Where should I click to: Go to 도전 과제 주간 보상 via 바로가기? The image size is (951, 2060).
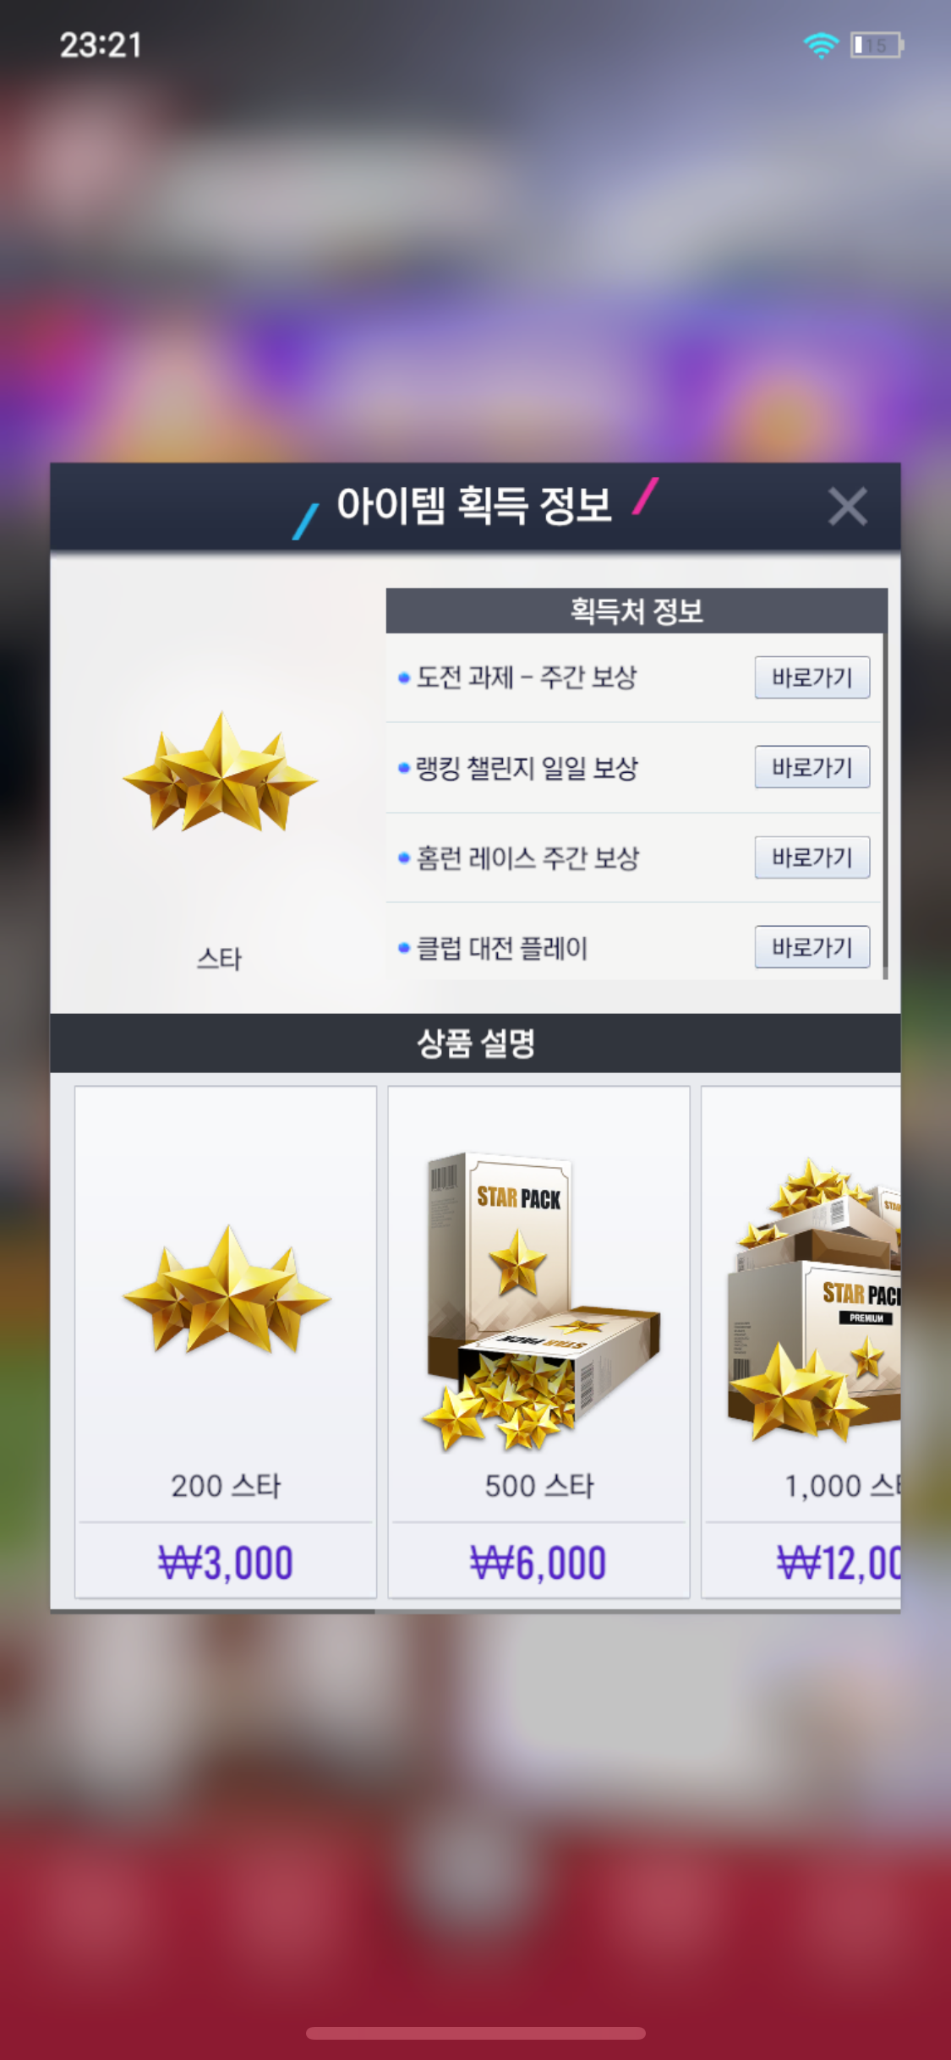[x=812, y=677]
